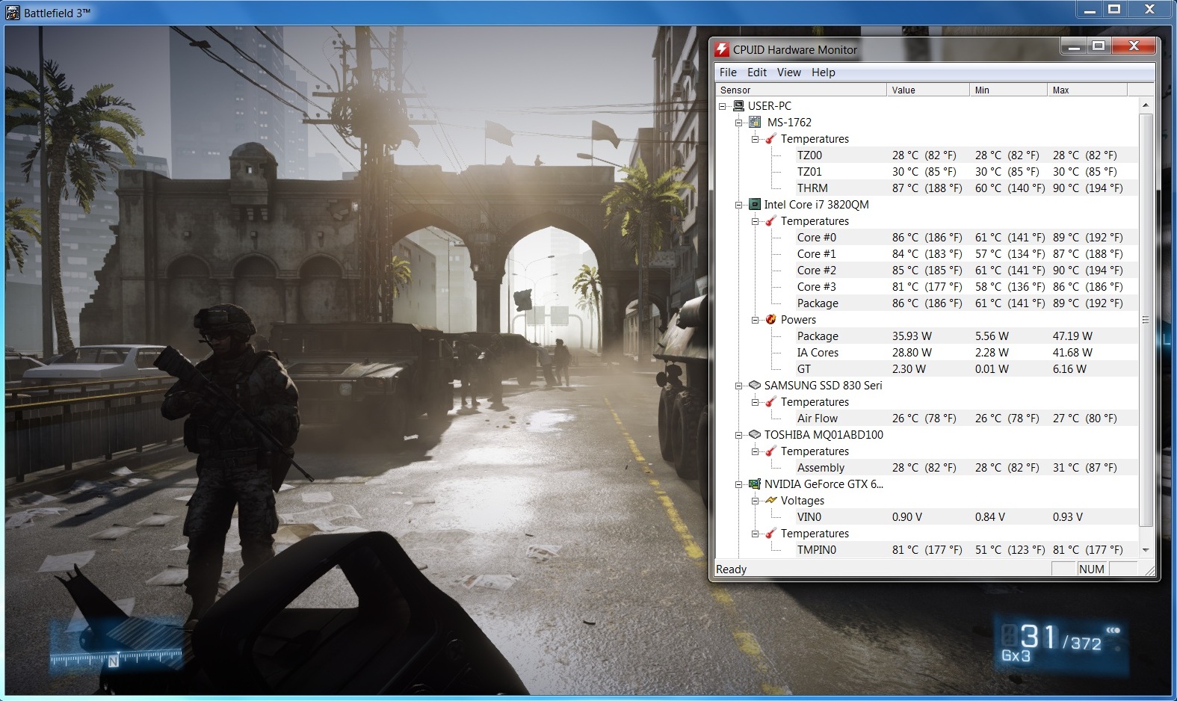Click the thermometer icon of TOSHIBA Temperatures
The width and height of the screenshot is (1177, 701).
pyautogui.click(x=771, y=451)
